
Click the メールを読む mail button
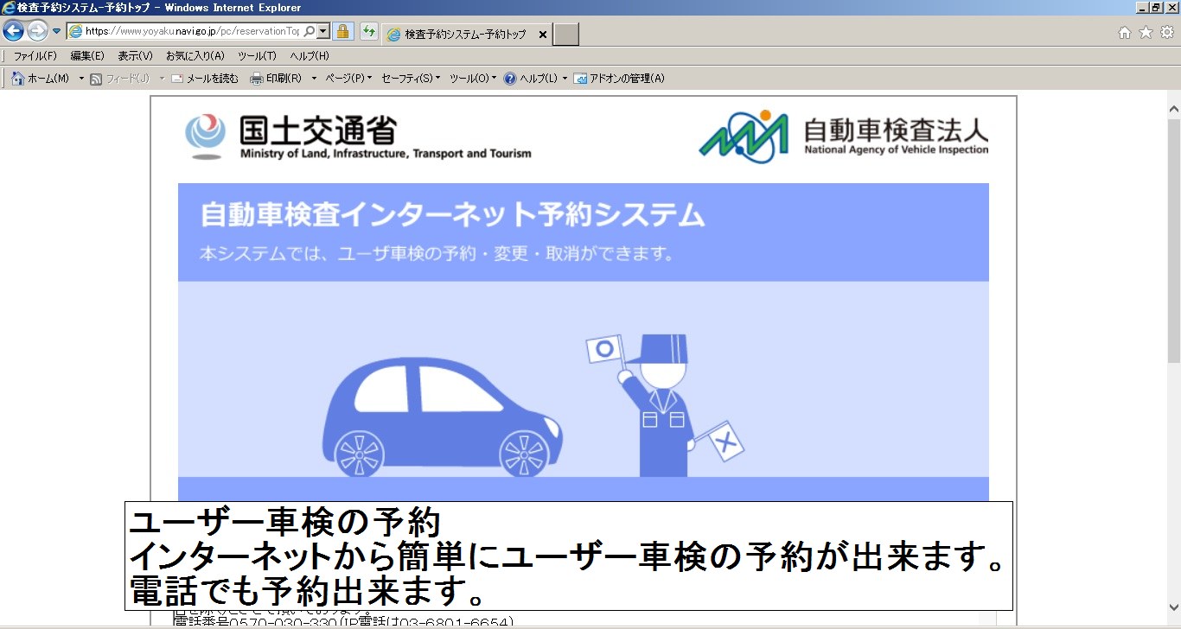(x=205, y=79)
